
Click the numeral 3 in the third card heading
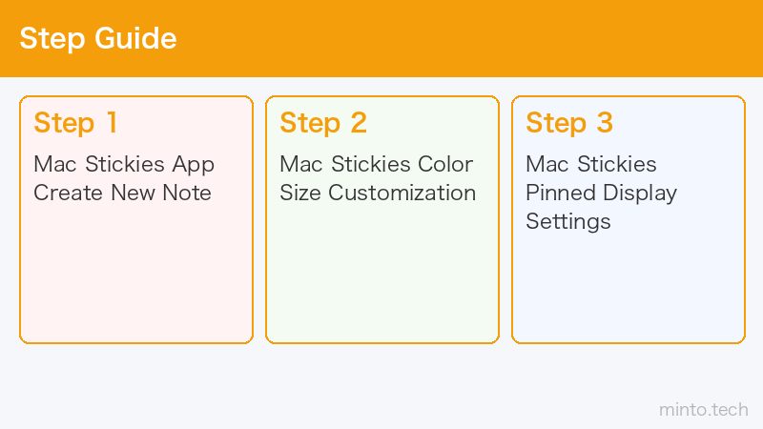pos(605,122)
